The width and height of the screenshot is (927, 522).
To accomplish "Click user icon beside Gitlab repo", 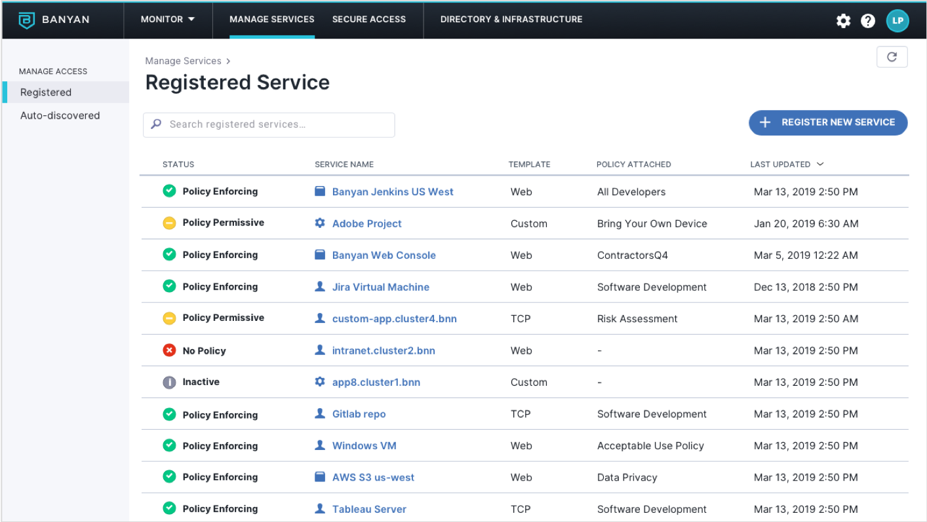I will (x=320, y=413).
